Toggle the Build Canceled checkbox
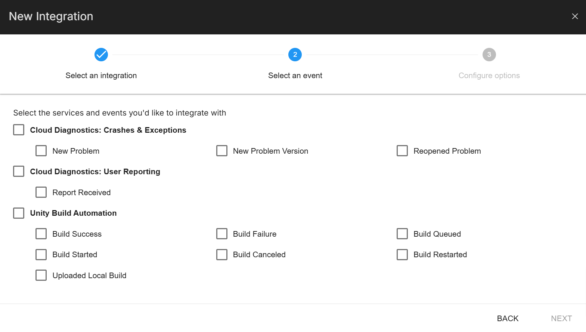 tap(222, 255)
